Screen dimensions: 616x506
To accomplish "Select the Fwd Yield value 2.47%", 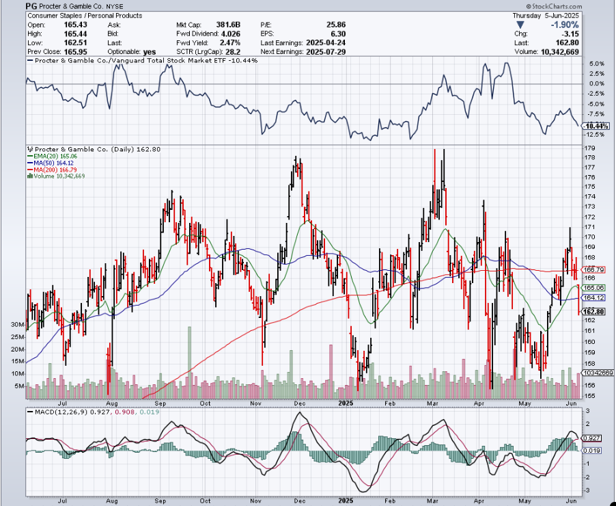I will 230,43.
